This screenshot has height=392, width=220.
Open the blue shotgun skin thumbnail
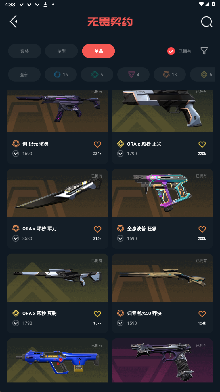[x=58, y=360]
